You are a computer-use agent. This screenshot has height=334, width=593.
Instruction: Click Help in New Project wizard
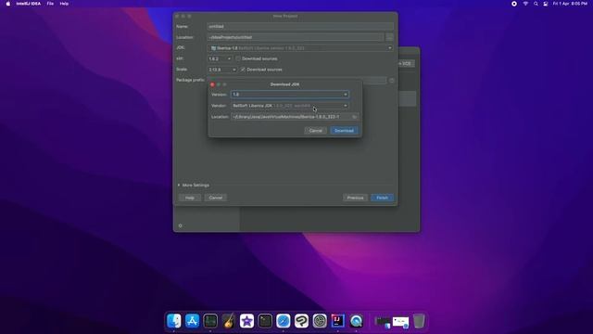(189, 198)
